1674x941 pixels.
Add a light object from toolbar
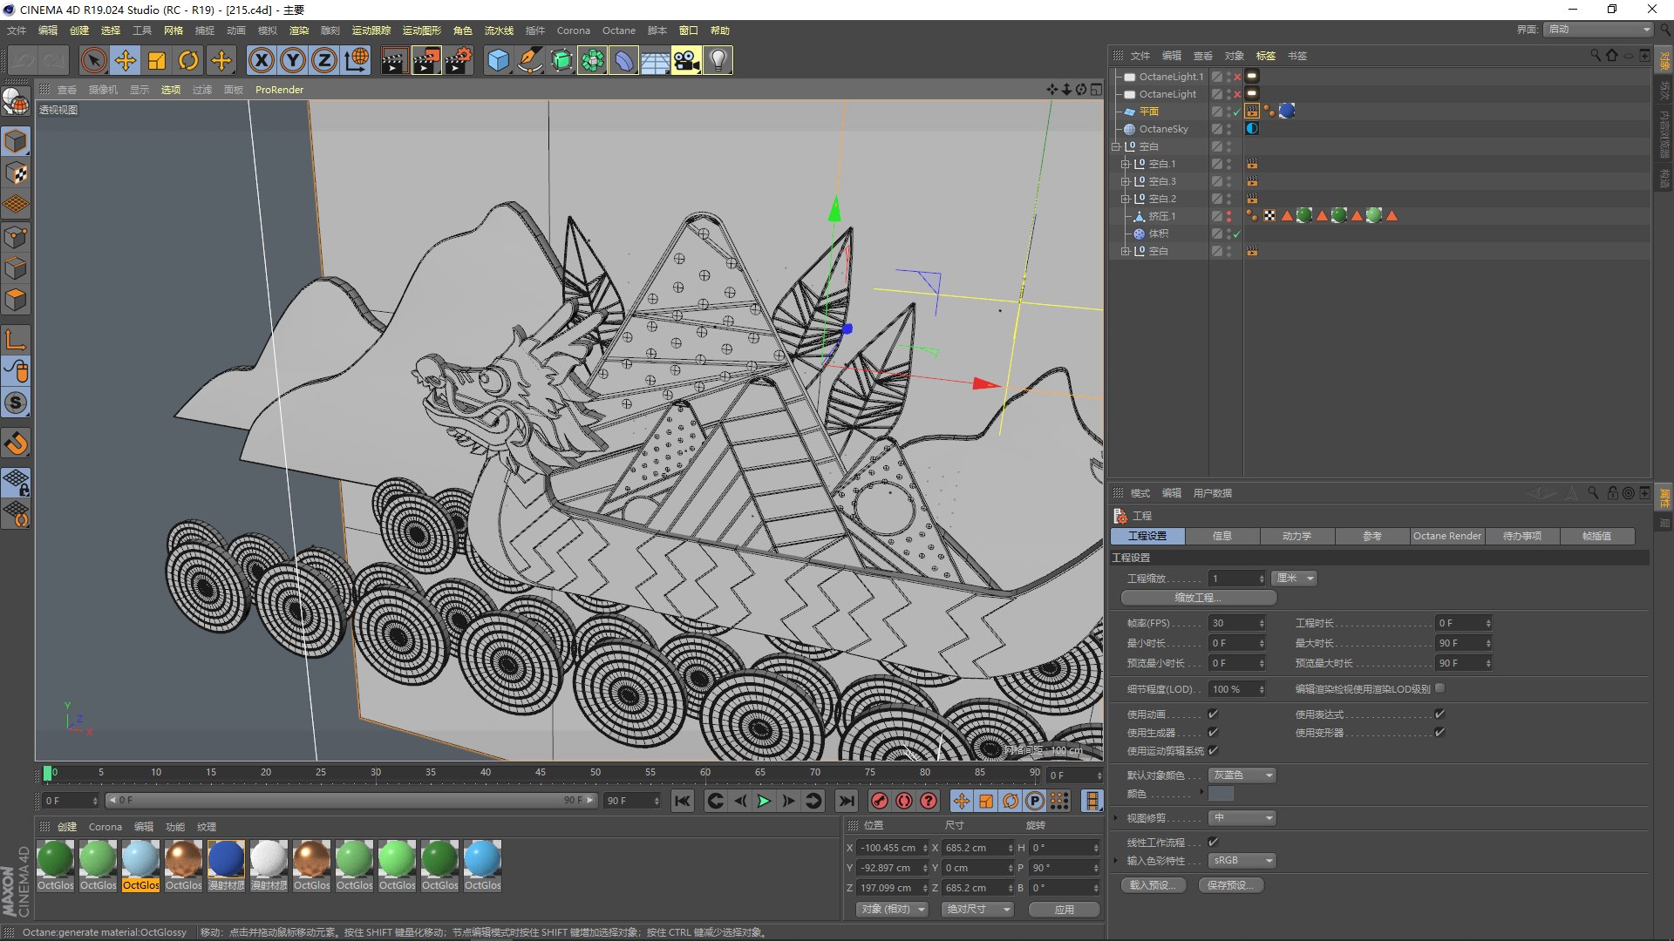tap(718, 60)
